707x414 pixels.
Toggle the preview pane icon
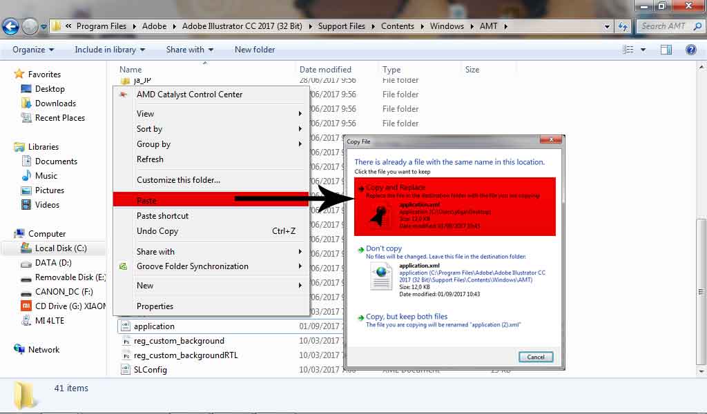click(666, 50)
